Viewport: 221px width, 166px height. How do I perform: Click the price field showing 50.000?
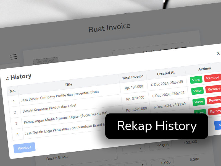pyautogui.click(x=161, y=146)
